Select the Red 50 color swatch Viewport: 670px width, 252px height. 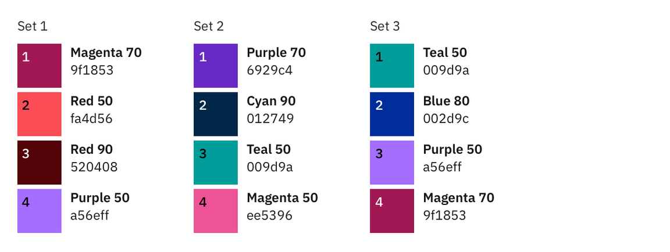pos(40,114)
